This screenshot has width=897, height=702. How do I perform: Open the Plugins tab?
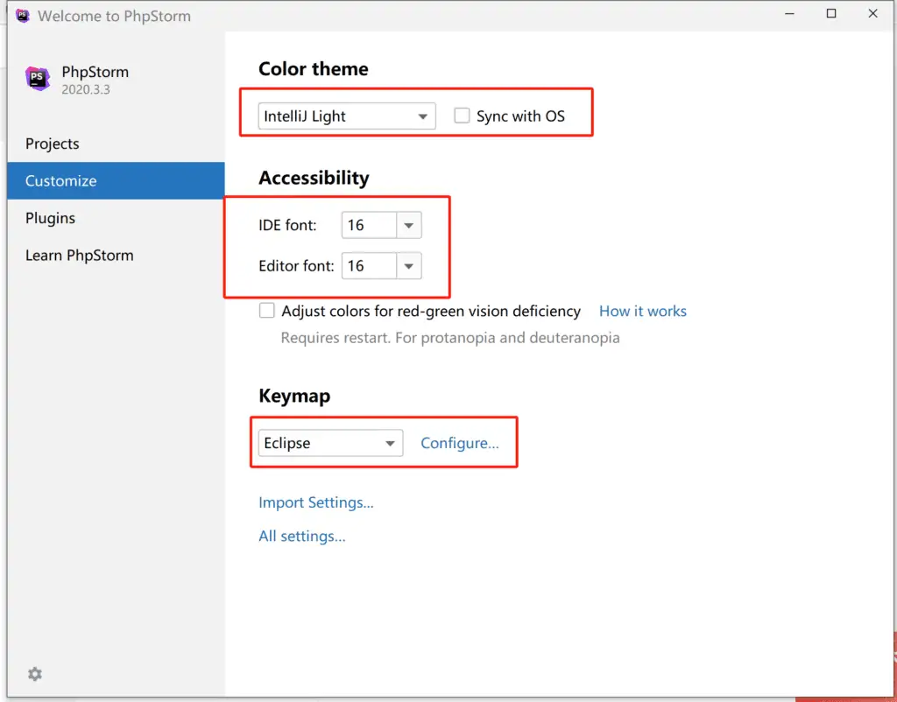[x=51, y=218]
